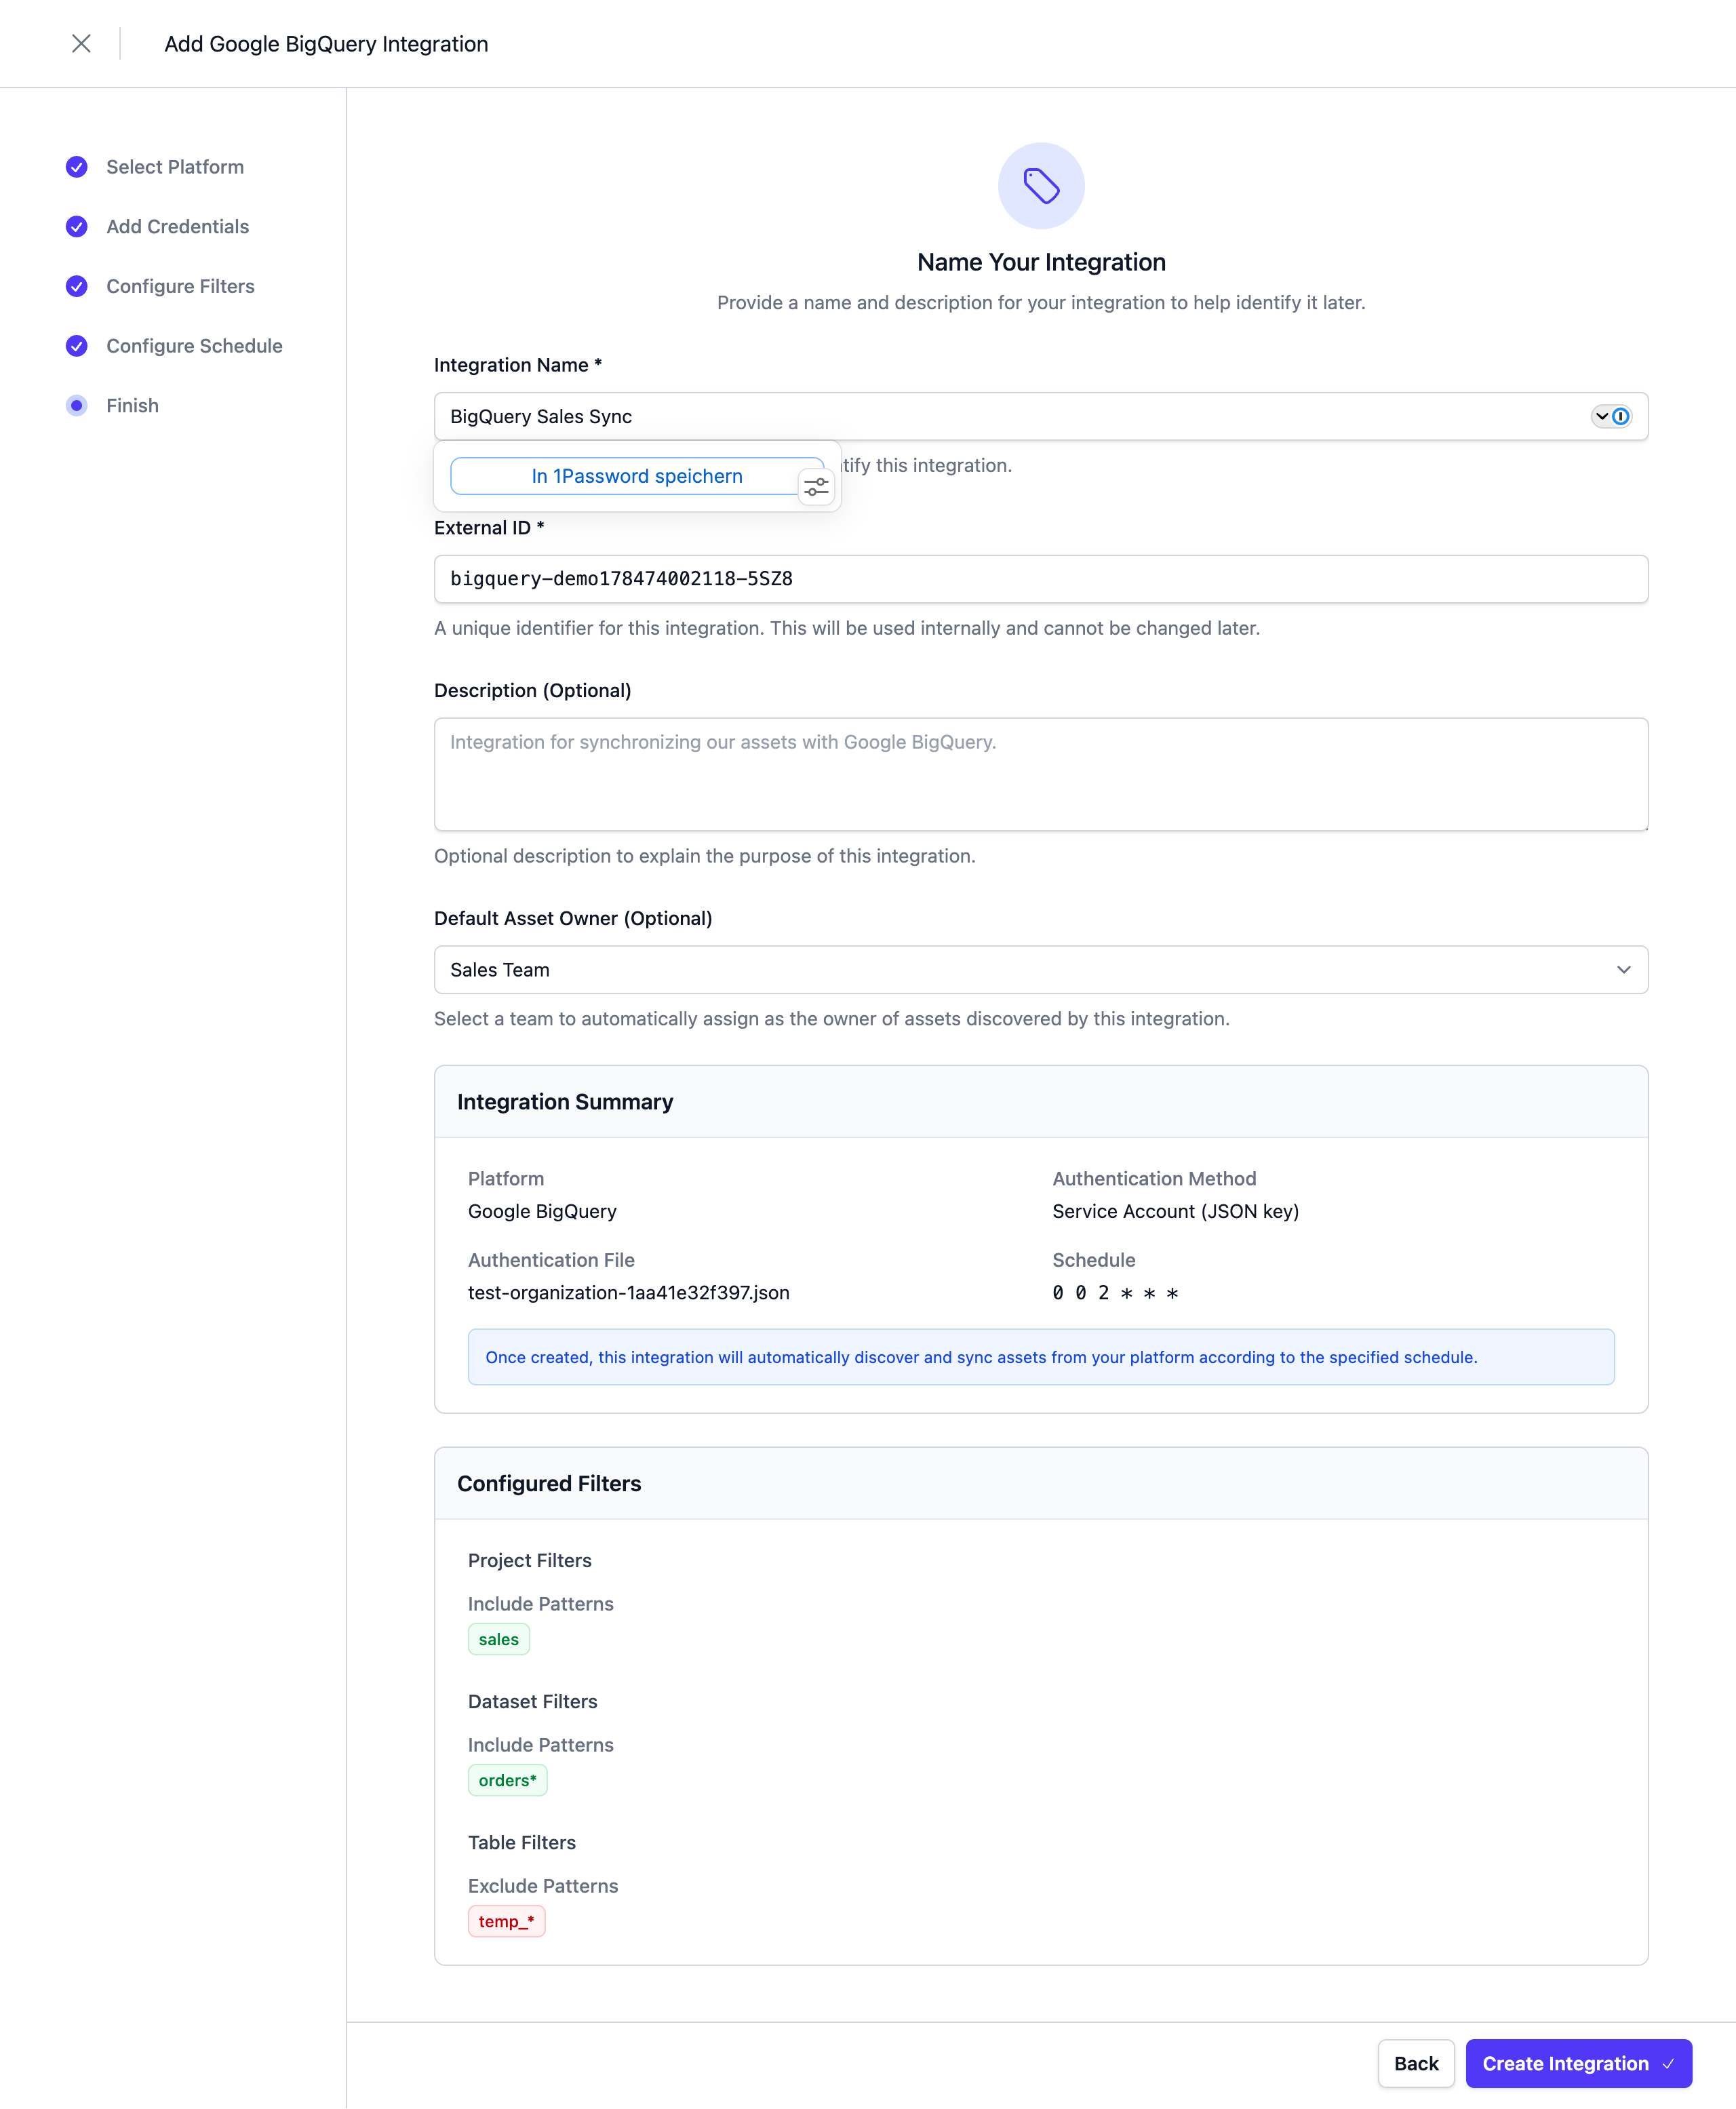This screenshot has width=1736, height=2109.
Task: Click the checkmark icon beside Select Platform
Action: tap(77, 167)
